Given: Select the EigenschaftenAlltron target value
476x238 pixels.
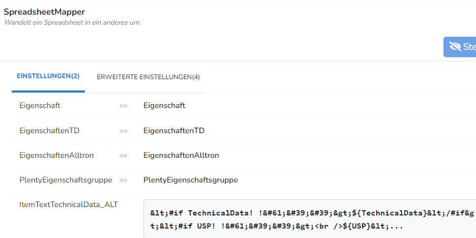Looking at the screenshot, I should click(181, 155).
